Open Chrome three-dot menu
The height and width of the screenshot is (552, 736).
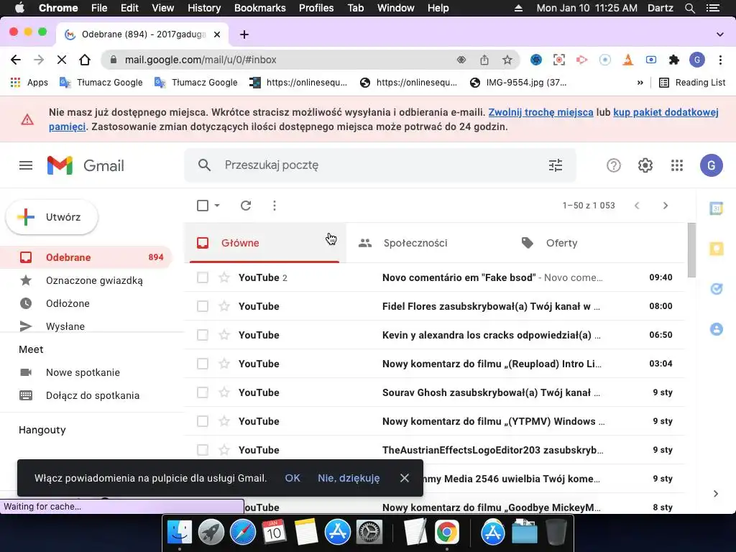720,60
